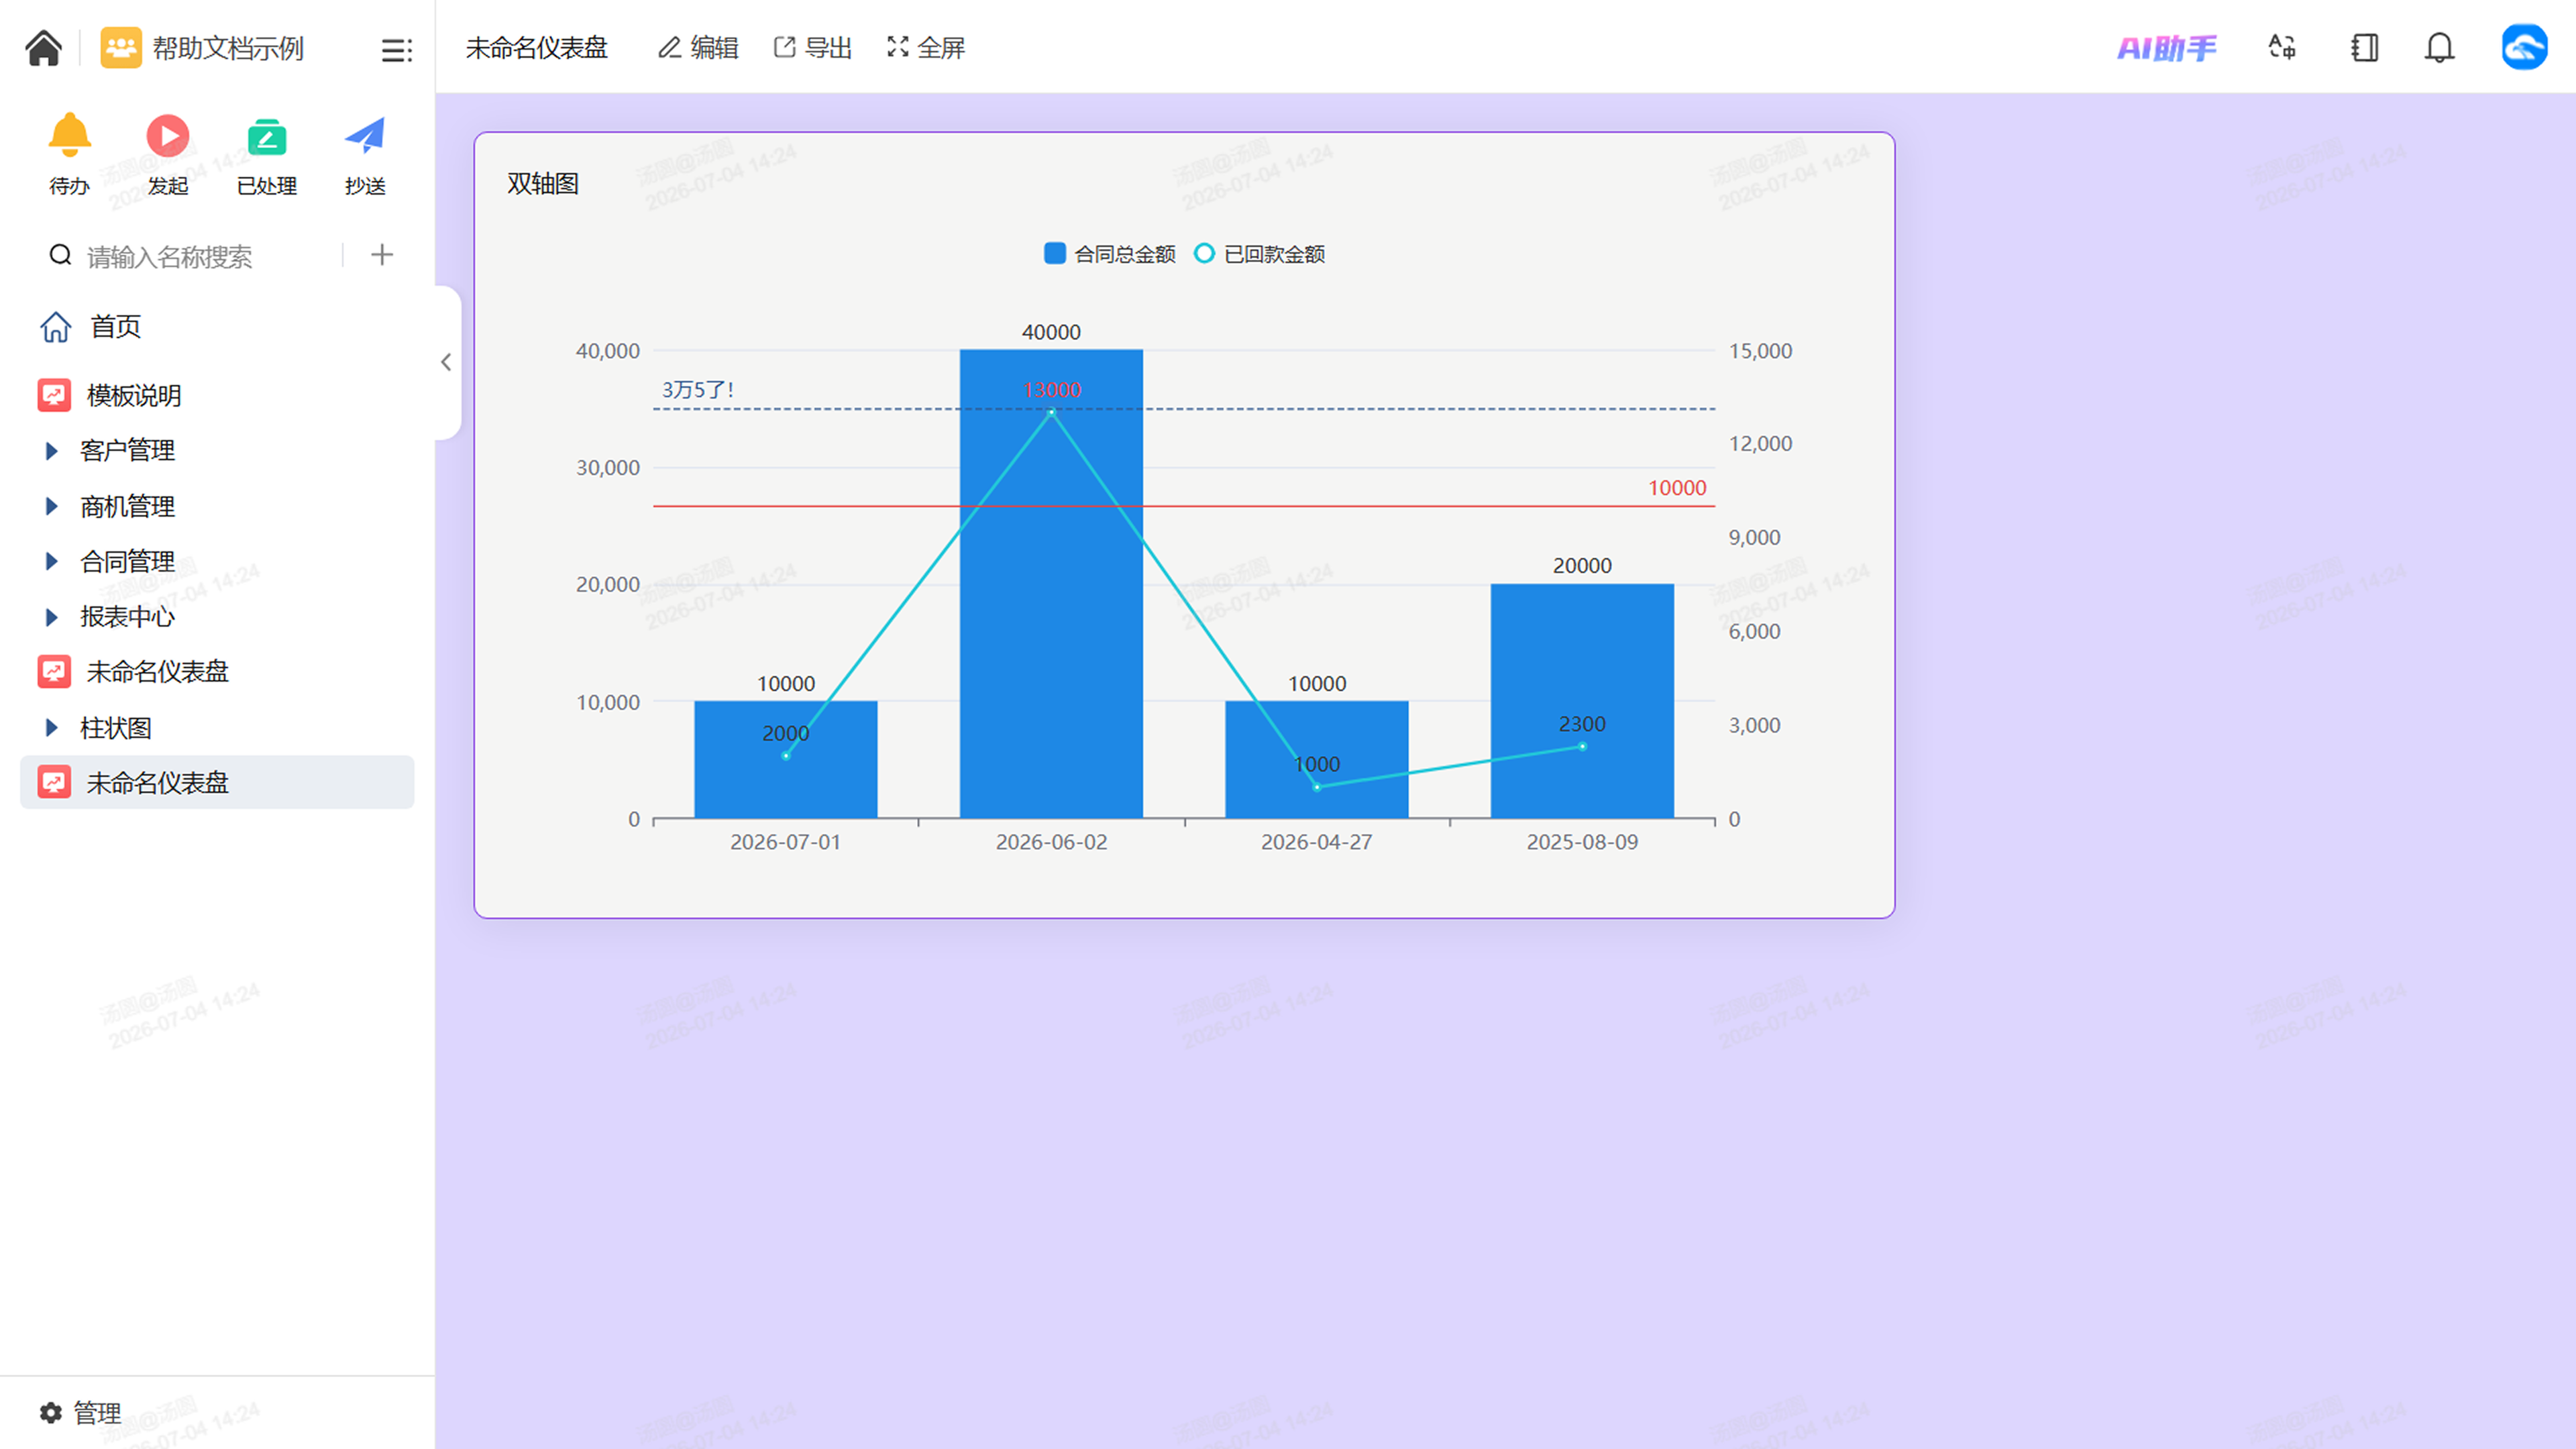Click the pencil edit icon
The width and height of the screenshot is (2576, 1449).
(669, 47)
